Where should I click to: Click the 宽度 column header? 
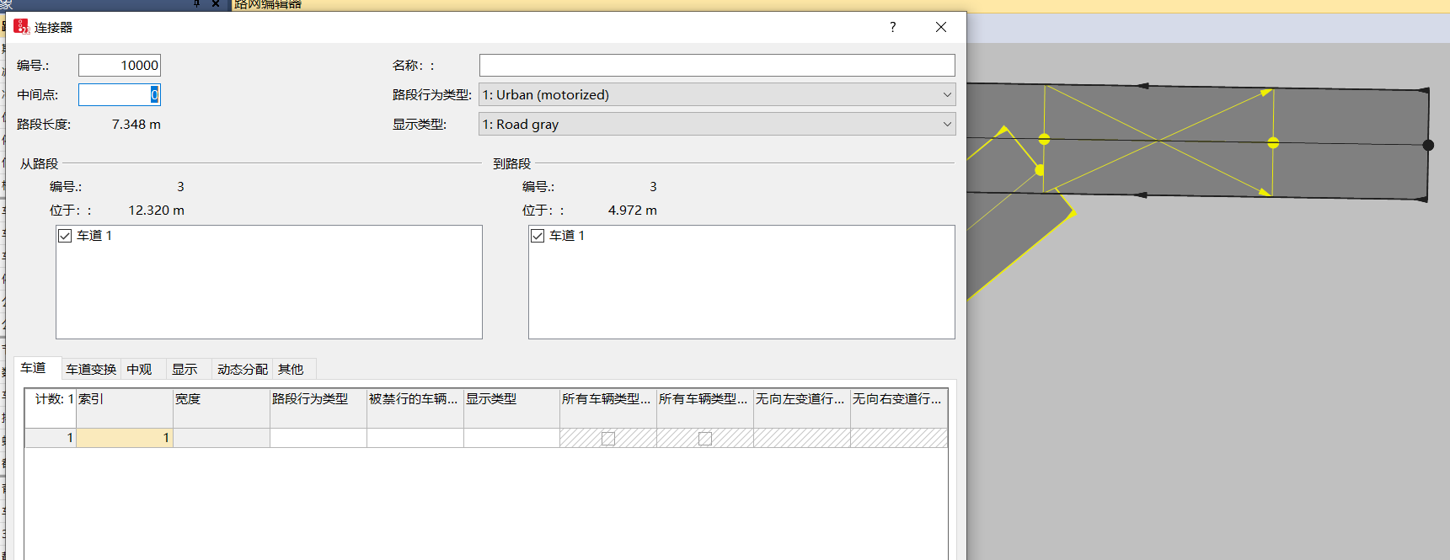pos(222,408)
